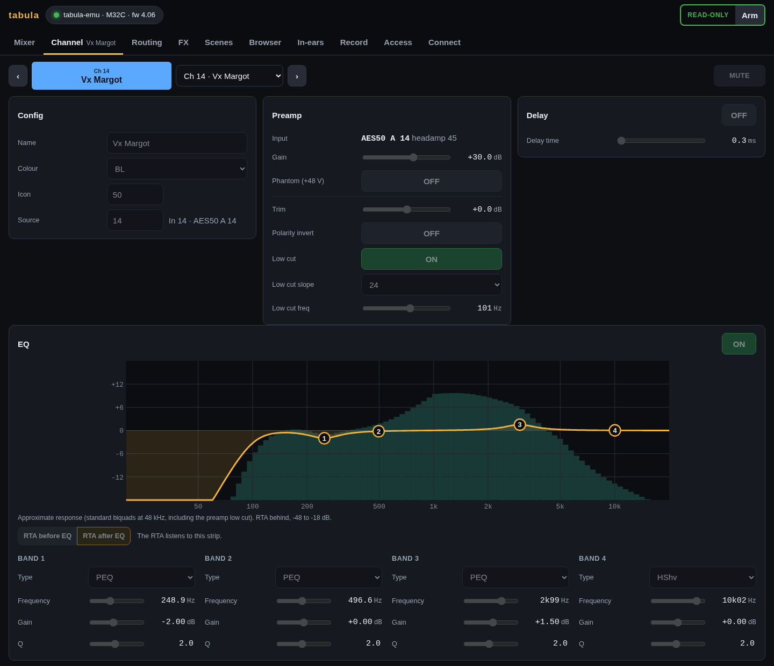Click the tabula-emu connection status pill
Viewport: 774px width, 666px height.
click(x=104, y=15)
